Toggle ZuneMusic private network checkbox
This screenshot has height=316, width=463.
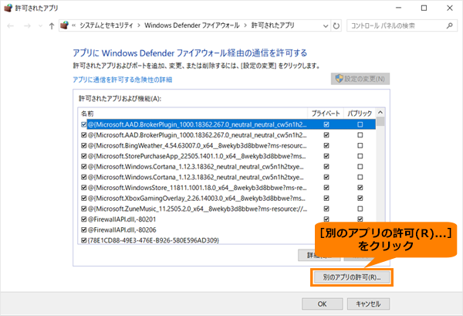pyautogui.click(x=326, y=209)
